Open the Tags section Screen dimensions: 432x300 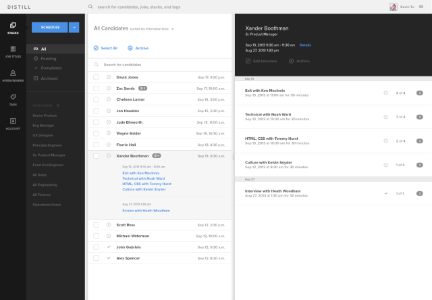[x=13, y=99]
